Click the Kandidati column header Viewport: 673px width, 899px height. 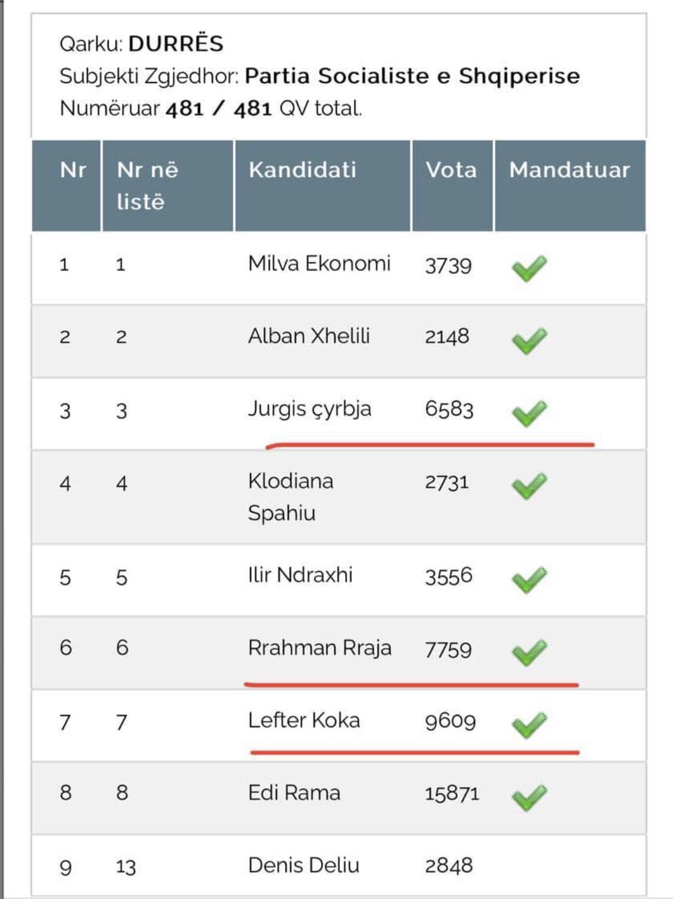click(303, 170)
